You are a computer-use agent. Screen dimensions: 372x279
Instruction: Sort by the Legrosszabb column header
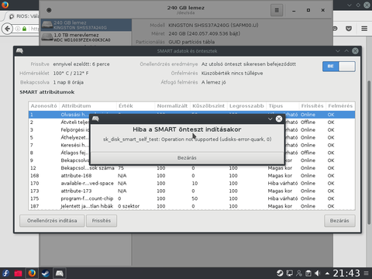[x=246, y=106]
